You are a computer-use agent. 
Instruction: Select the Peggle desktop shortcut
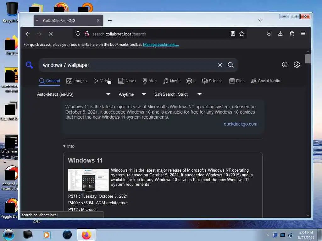10,209
